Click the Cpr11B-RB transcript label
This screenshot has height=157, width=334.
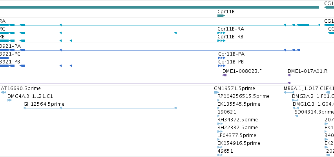click(x=230, y=37)
